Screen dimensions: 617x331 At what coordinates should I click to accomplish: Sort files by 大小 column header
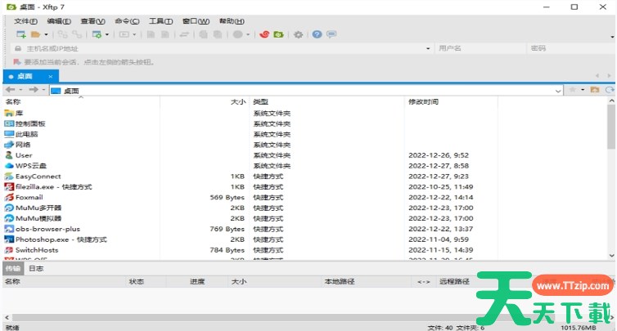237,102
